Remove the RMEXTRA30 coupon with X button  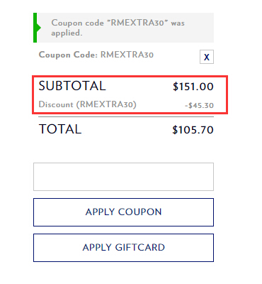207,57
